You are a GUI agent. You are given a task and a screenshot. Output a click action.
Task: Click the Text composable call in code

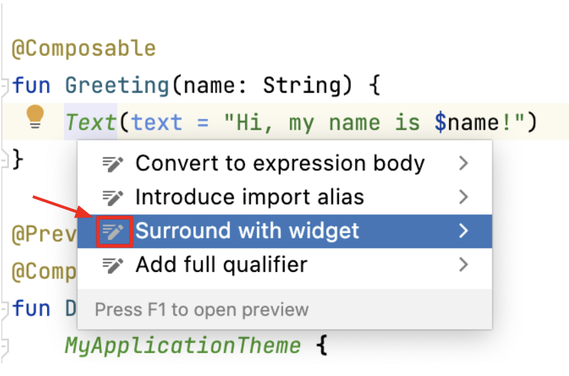91,122
